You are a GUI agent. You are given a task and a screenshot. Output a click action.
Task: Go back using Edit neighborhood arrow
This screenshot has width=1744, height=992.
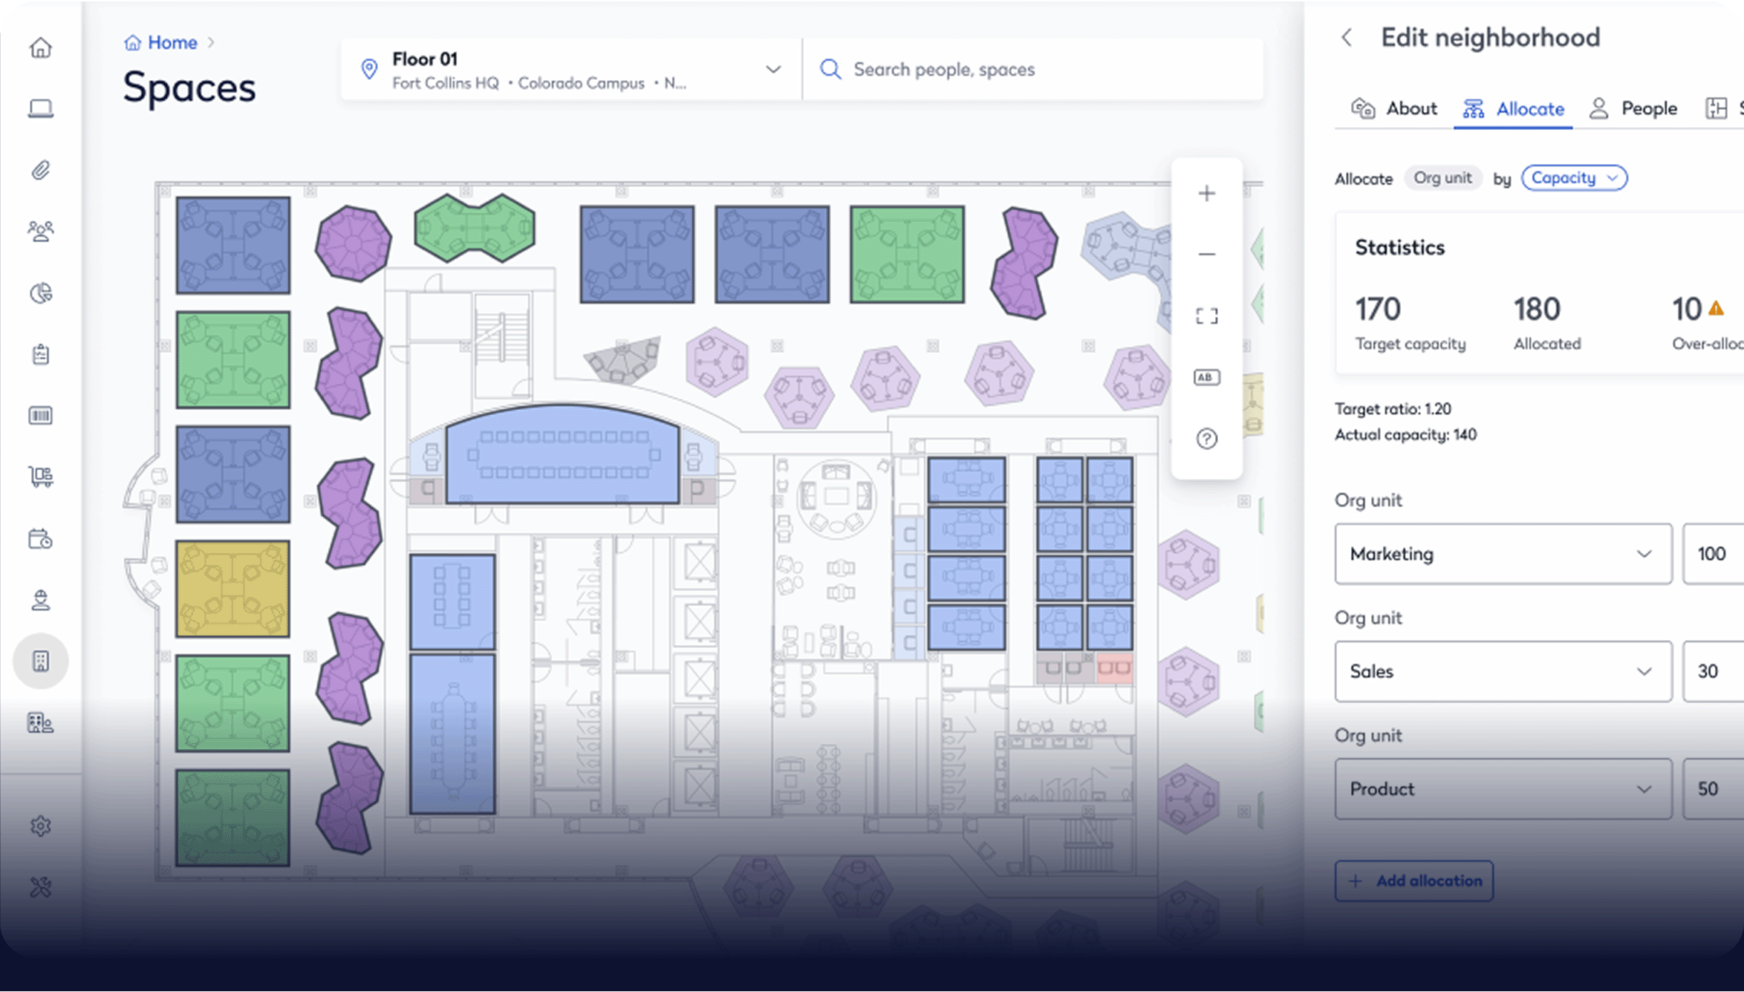(1347, 37)
